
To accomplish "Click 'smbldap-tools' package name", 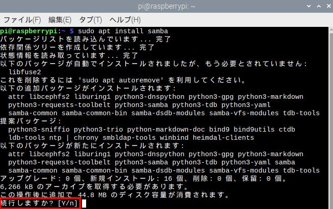I will [x=129, y=138].
